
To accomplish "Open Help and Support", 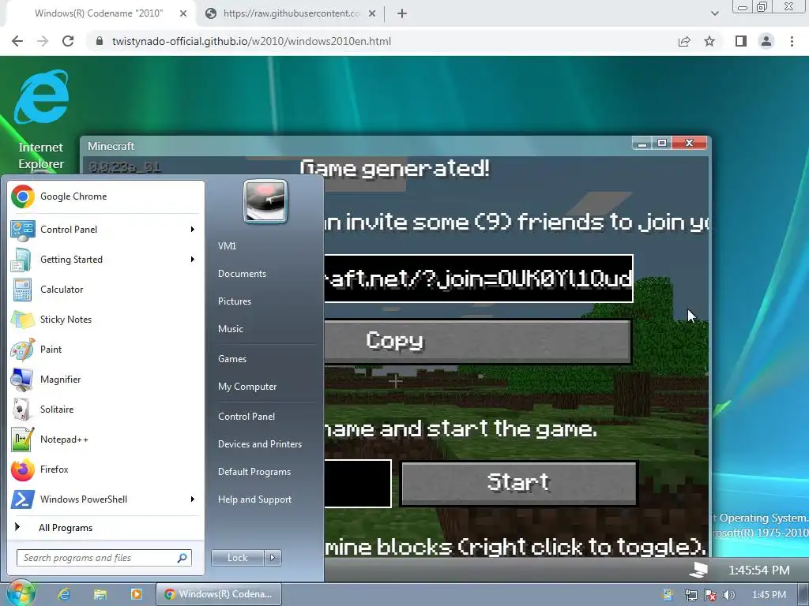I will pyautogui.click(x=254, y=499).
